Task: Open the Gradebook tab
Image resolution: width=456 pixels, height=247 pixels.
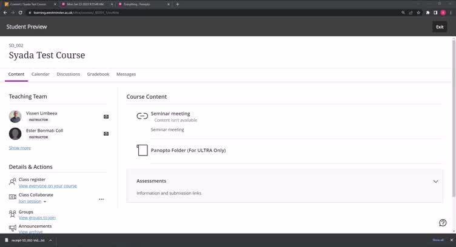Action: (98, 74)
